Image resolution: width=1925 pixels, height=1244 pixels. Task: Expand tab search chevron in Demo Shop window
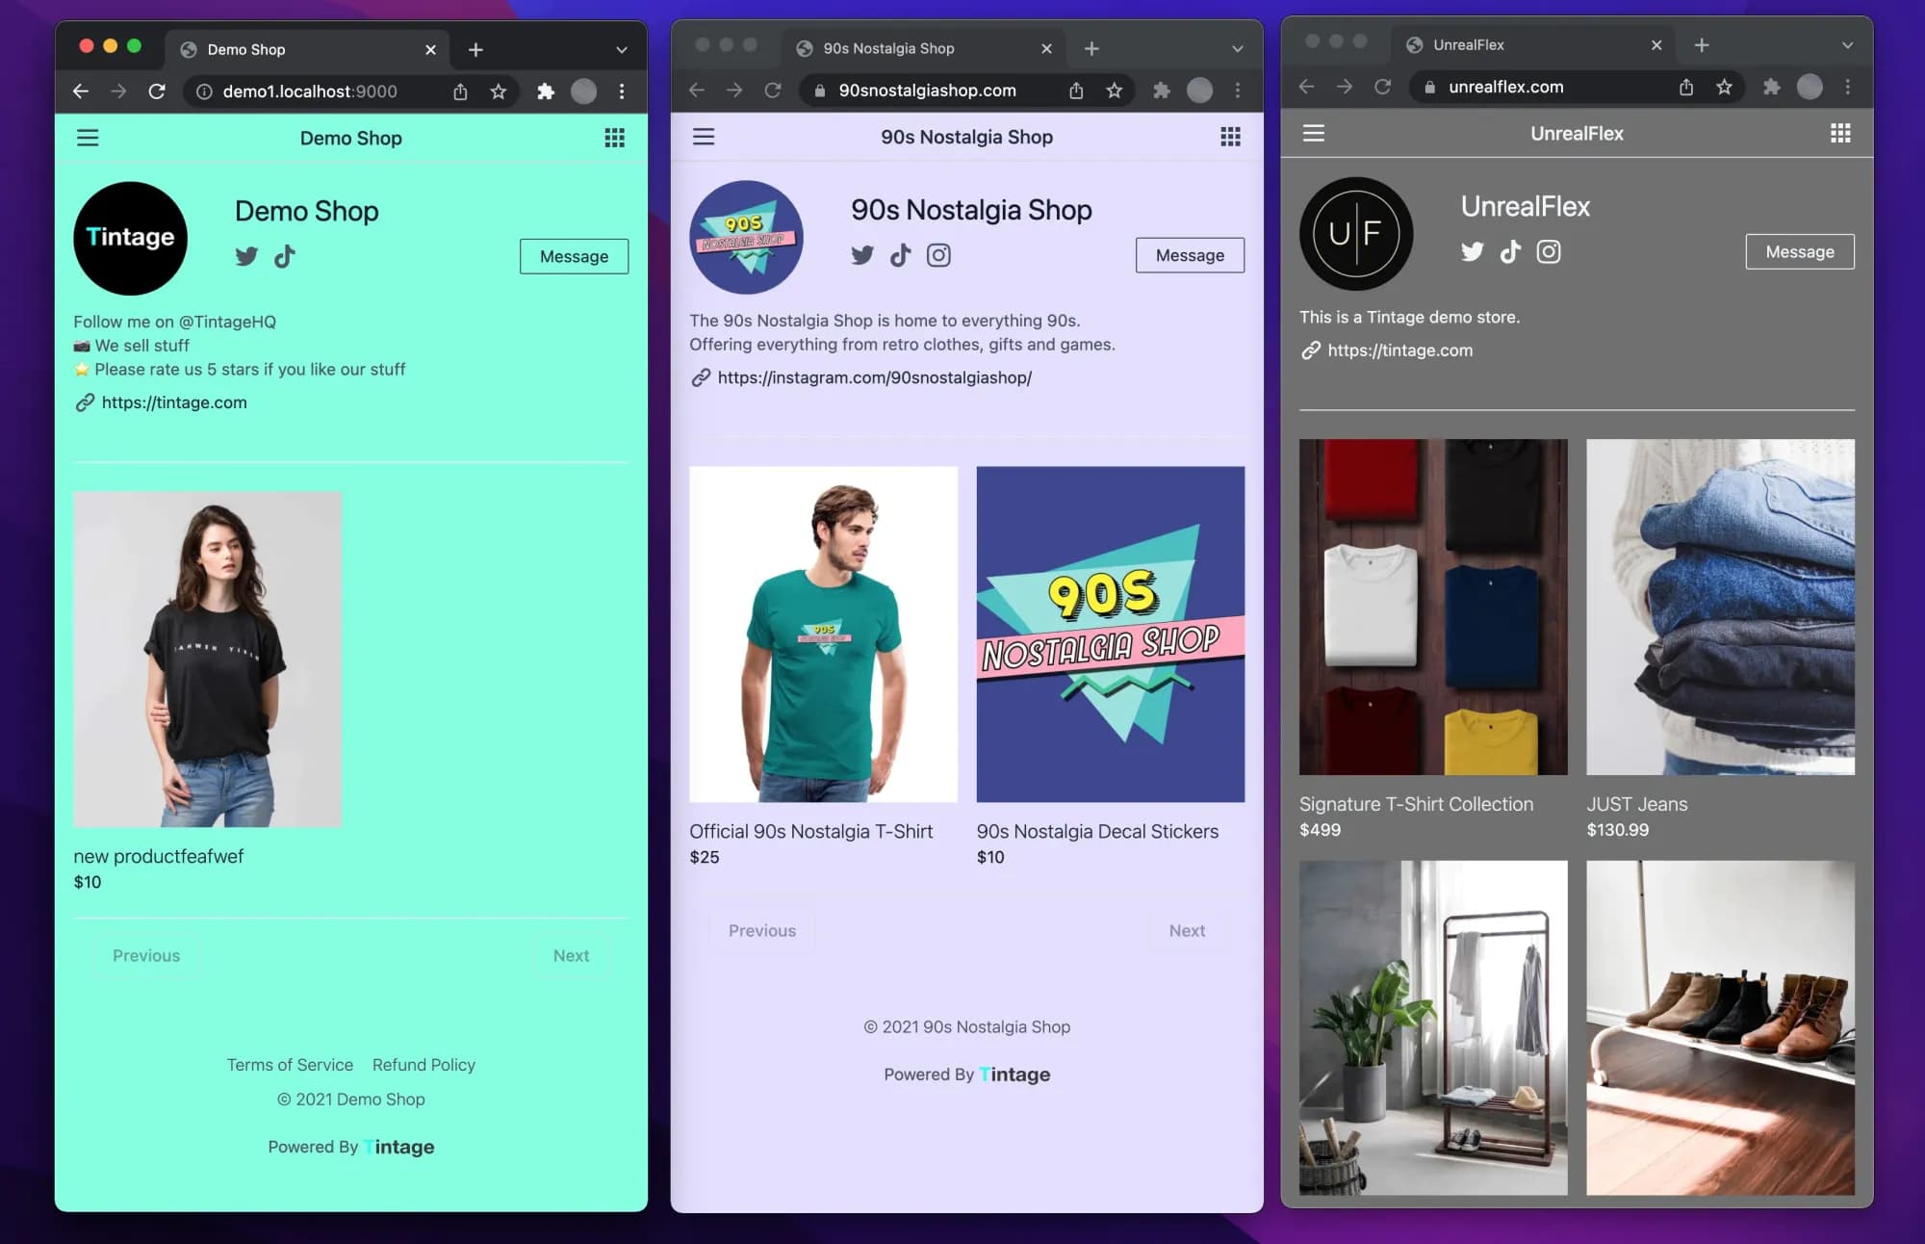tap(622, 49)
